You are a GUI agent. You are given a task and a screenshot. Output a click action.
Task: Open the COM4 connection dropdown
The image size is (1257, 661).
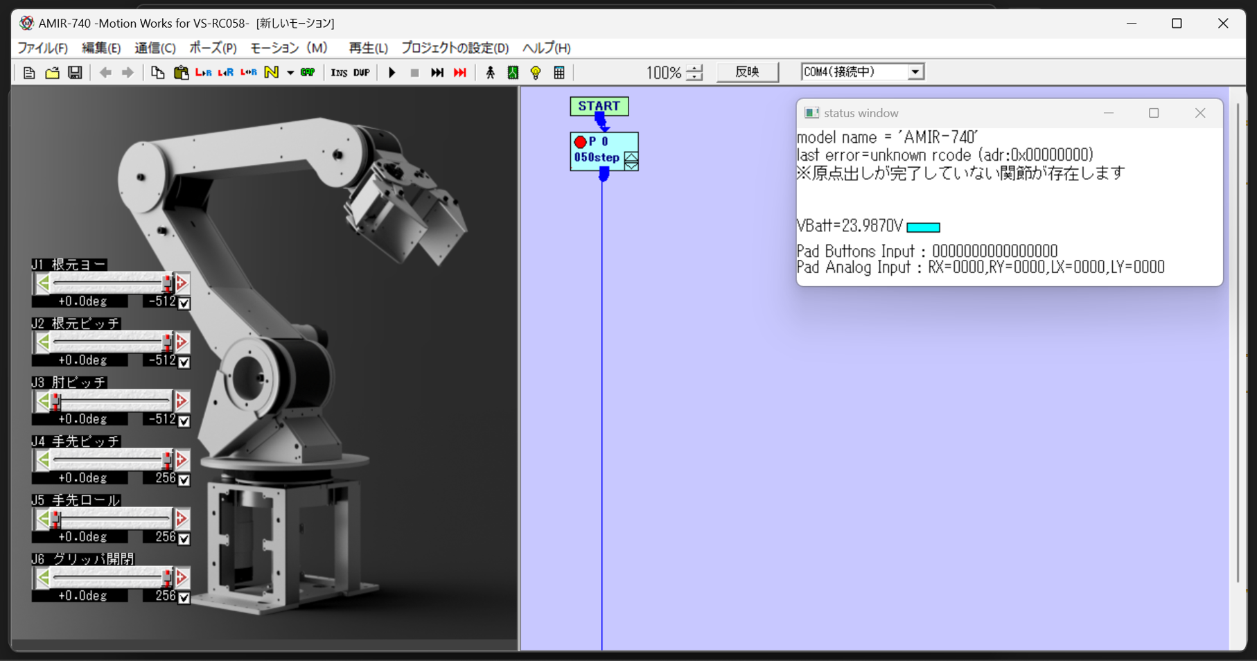click(916, 71)
